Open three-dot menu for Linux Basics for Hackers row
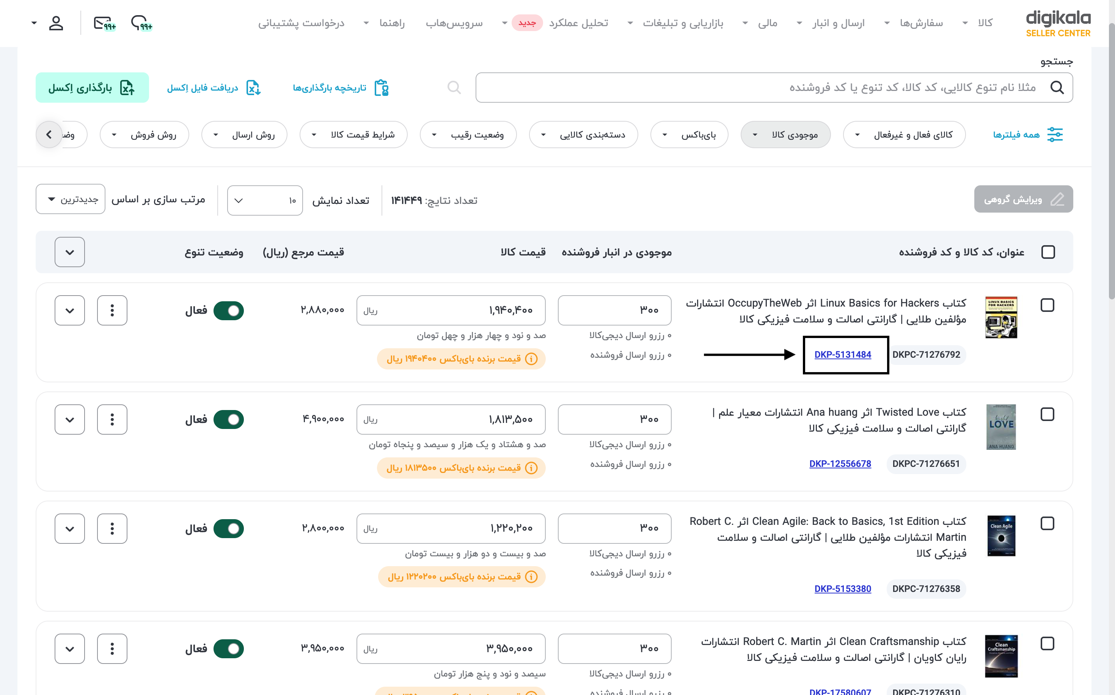The width and height of the screenshot is (1115, 695). point(112,310)
